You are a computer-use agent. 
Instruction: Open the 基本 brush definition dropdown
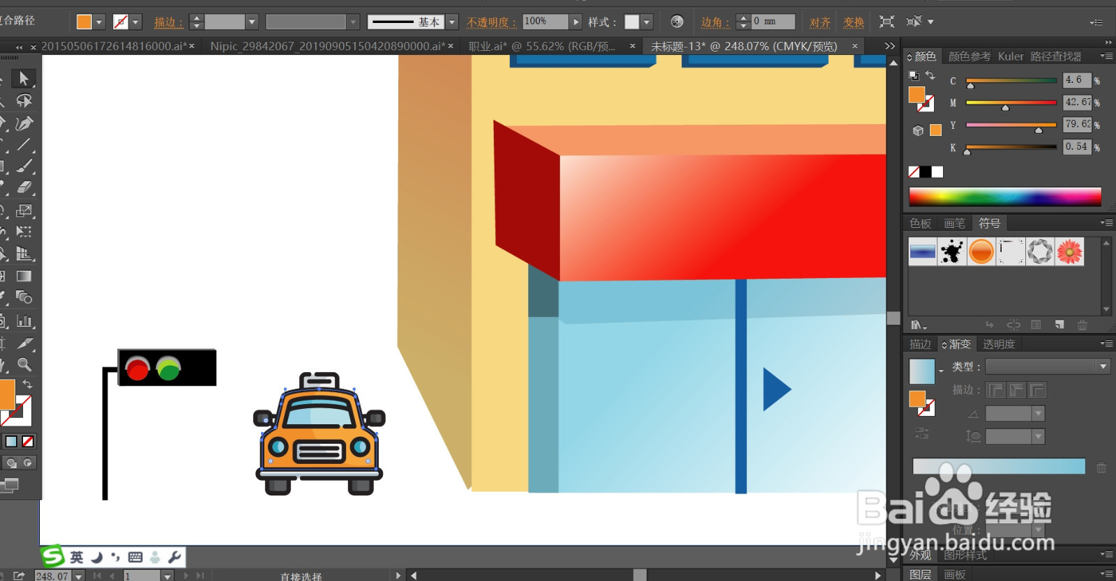452,22
